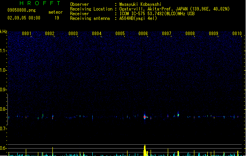This screenshot has width=246, height=156.
Task: Click the 1.0 kHz axis label
Action: tap(3, 70)
